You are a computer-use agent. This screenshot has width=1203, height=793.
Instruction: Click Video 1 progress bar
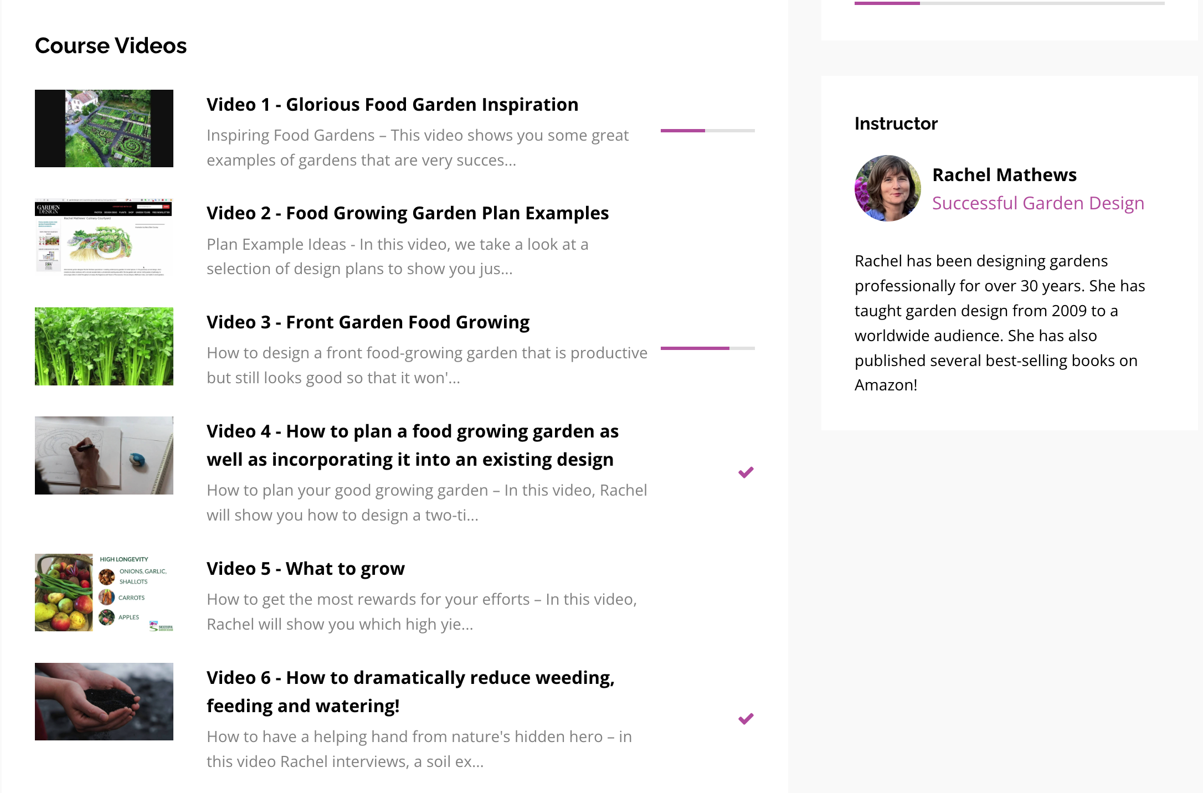[707, 131]
